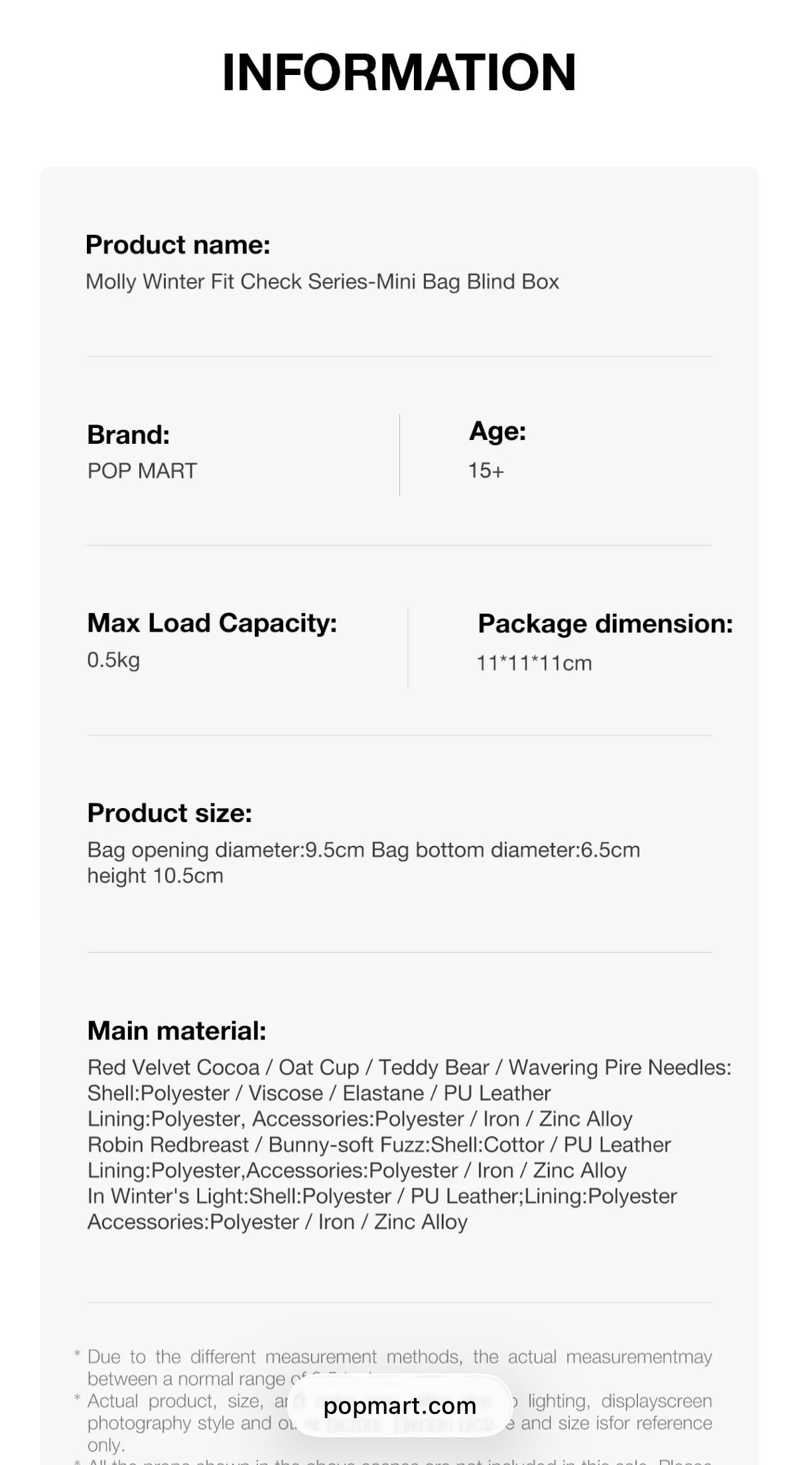Image resolution: width=800 pixels, height=1465 pixels.
Task: Click the 11*11*11cm dimension value
Action: tap(534, 663)
